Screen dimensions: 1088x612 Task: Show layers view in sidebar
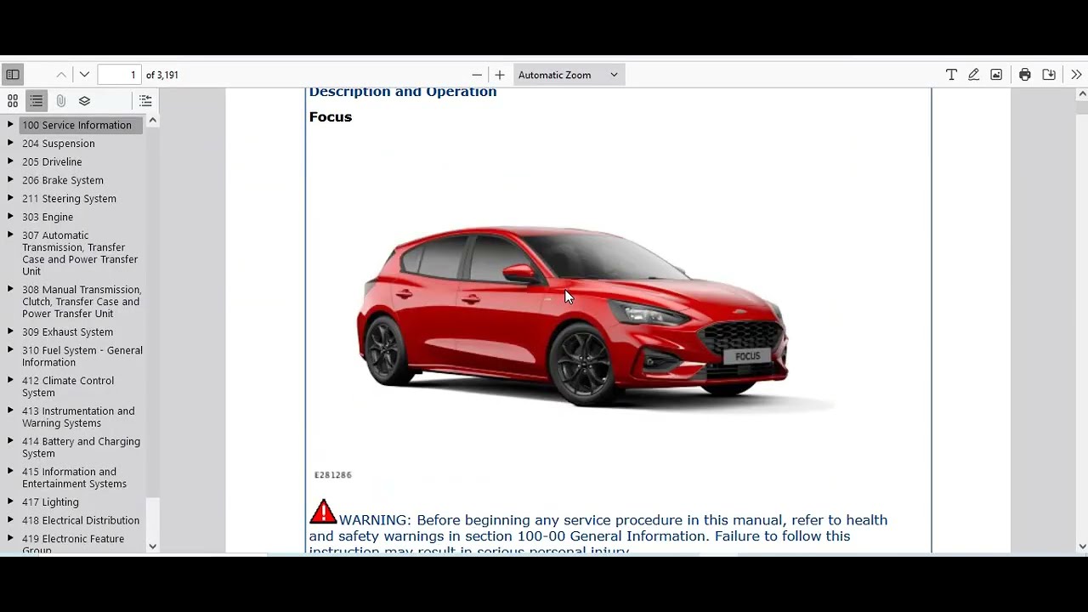(84, 101)
